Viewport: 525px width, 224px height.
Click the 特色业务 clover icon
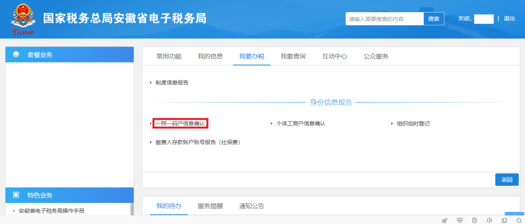click(x=16, y=194)
